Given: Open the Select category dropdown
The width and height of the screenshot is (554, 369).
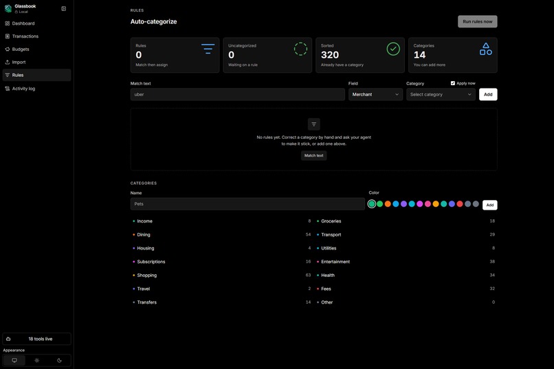Looking at the screenshot, I should point(441,94).
